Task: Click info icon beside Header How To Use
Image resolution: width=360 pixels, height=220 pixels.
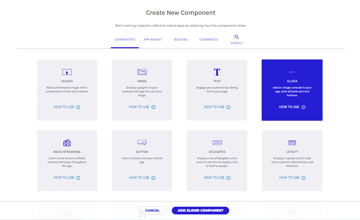Action: click(x=78, y=107)
